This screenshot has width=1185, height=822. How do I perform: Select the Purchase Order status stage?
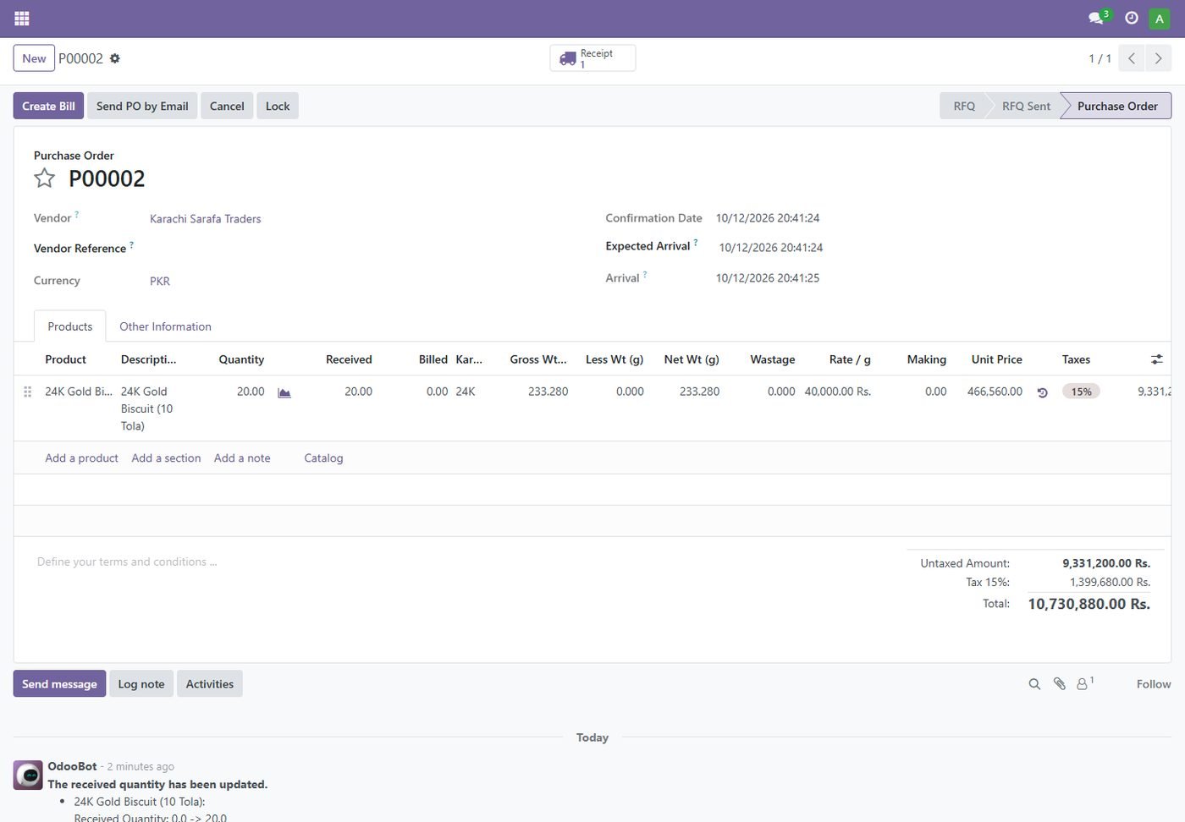pyautogui.click(x=1117, y=106)
